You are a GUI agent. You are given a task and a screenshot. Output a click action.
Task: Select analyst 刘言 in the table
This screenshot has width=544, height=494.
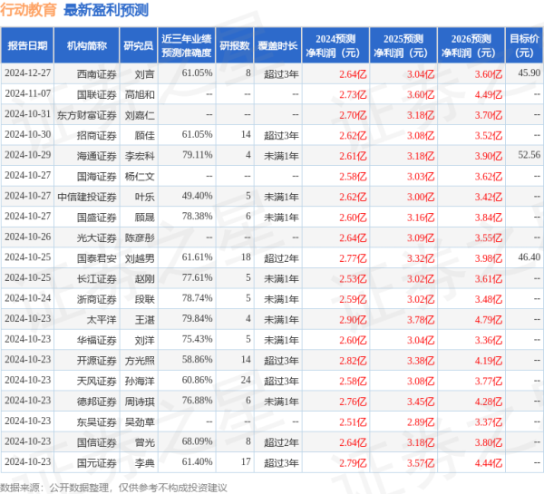coord(143,73)
